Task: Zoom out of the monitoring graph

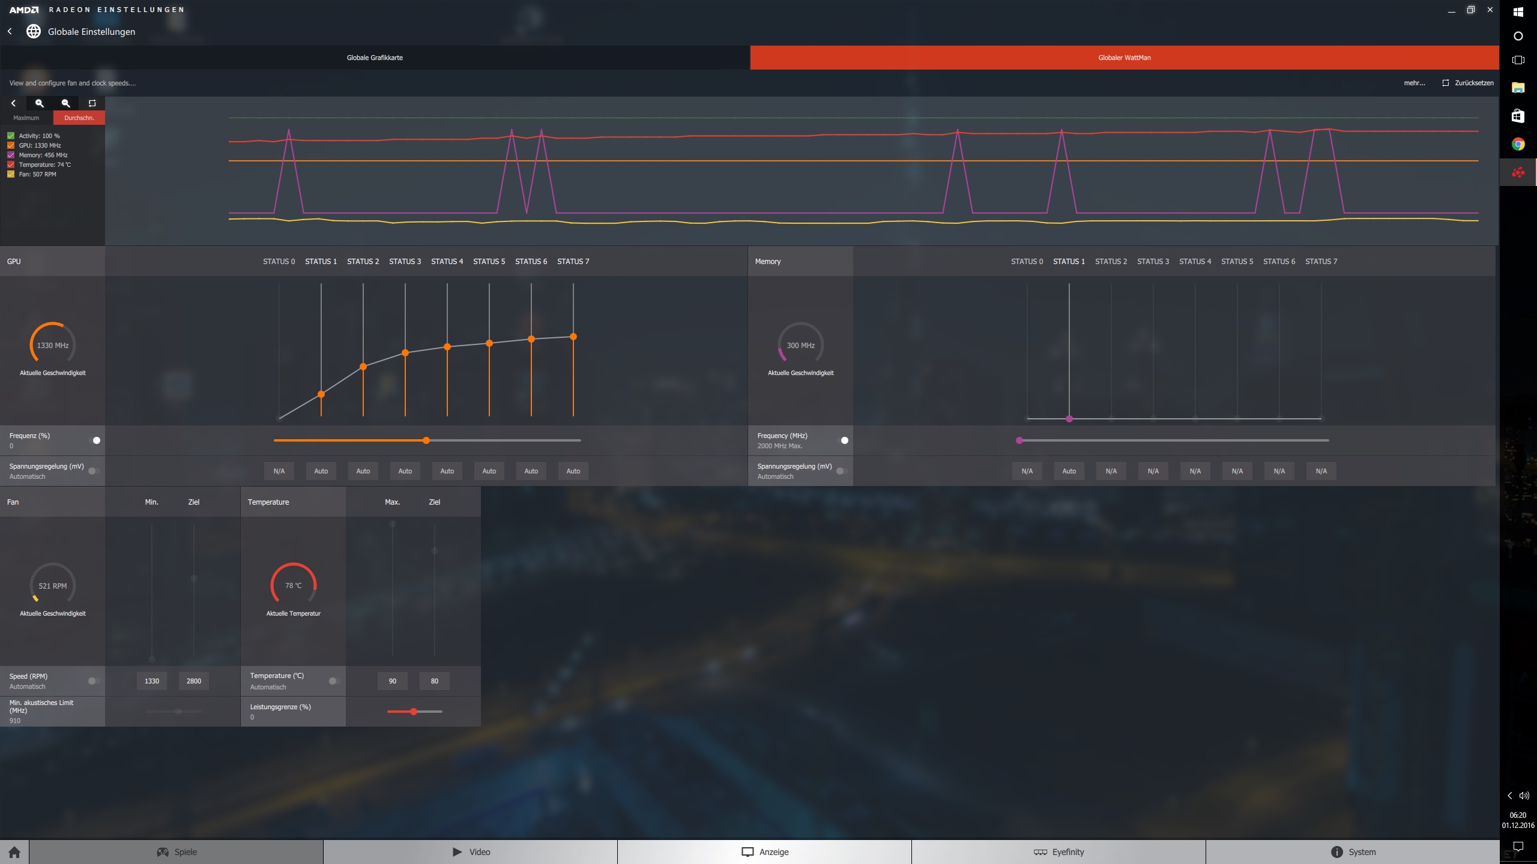Action: click(x=66, y=103)
